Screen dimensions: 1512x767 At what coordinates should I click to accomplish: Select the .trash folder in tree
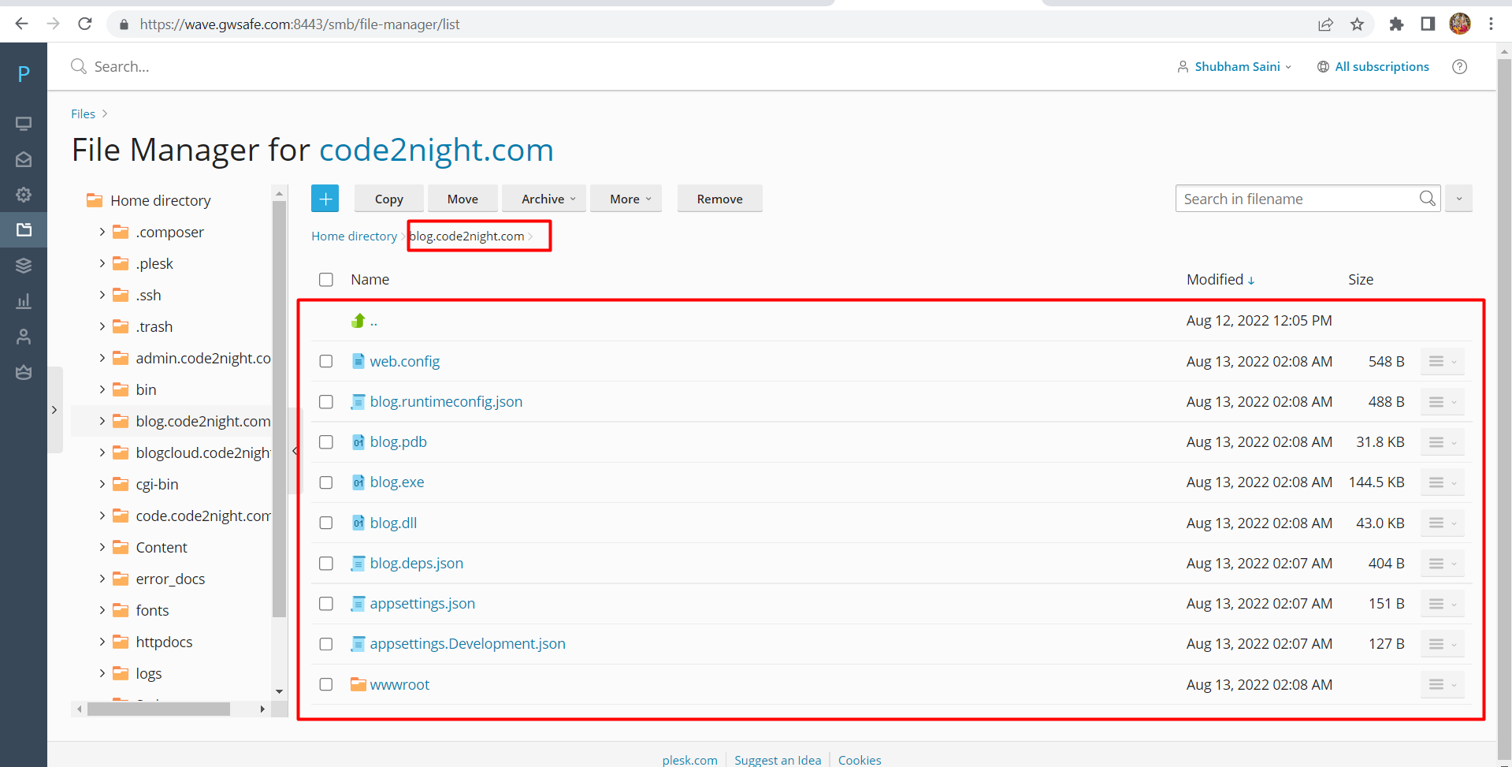pos(154,326)
